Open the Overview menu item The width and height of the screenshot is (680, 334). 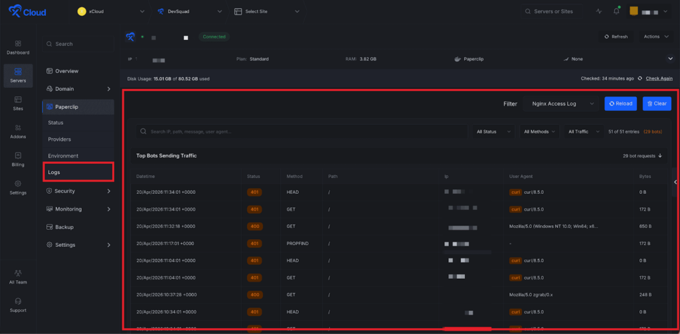coord(78,71)
